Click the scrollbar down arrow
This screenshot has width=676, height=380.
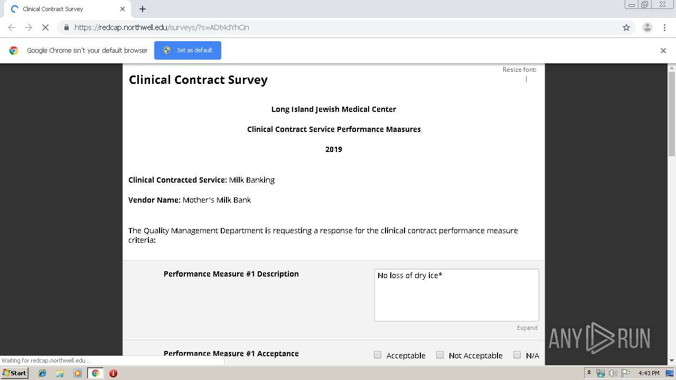(672, 361)
